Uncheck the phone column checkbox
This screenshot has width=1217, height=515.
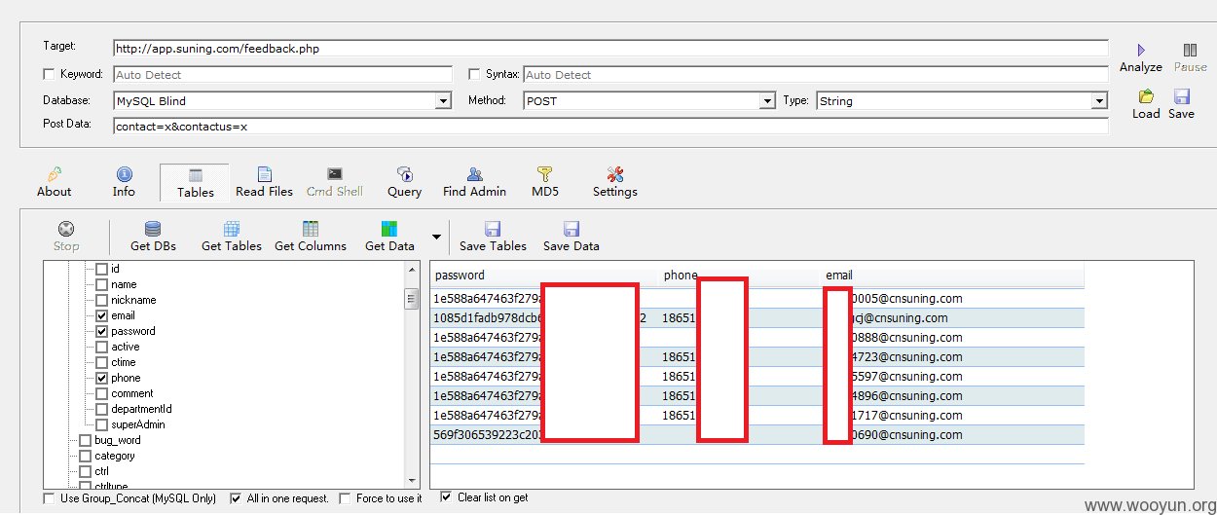click(x=101, y=378)
